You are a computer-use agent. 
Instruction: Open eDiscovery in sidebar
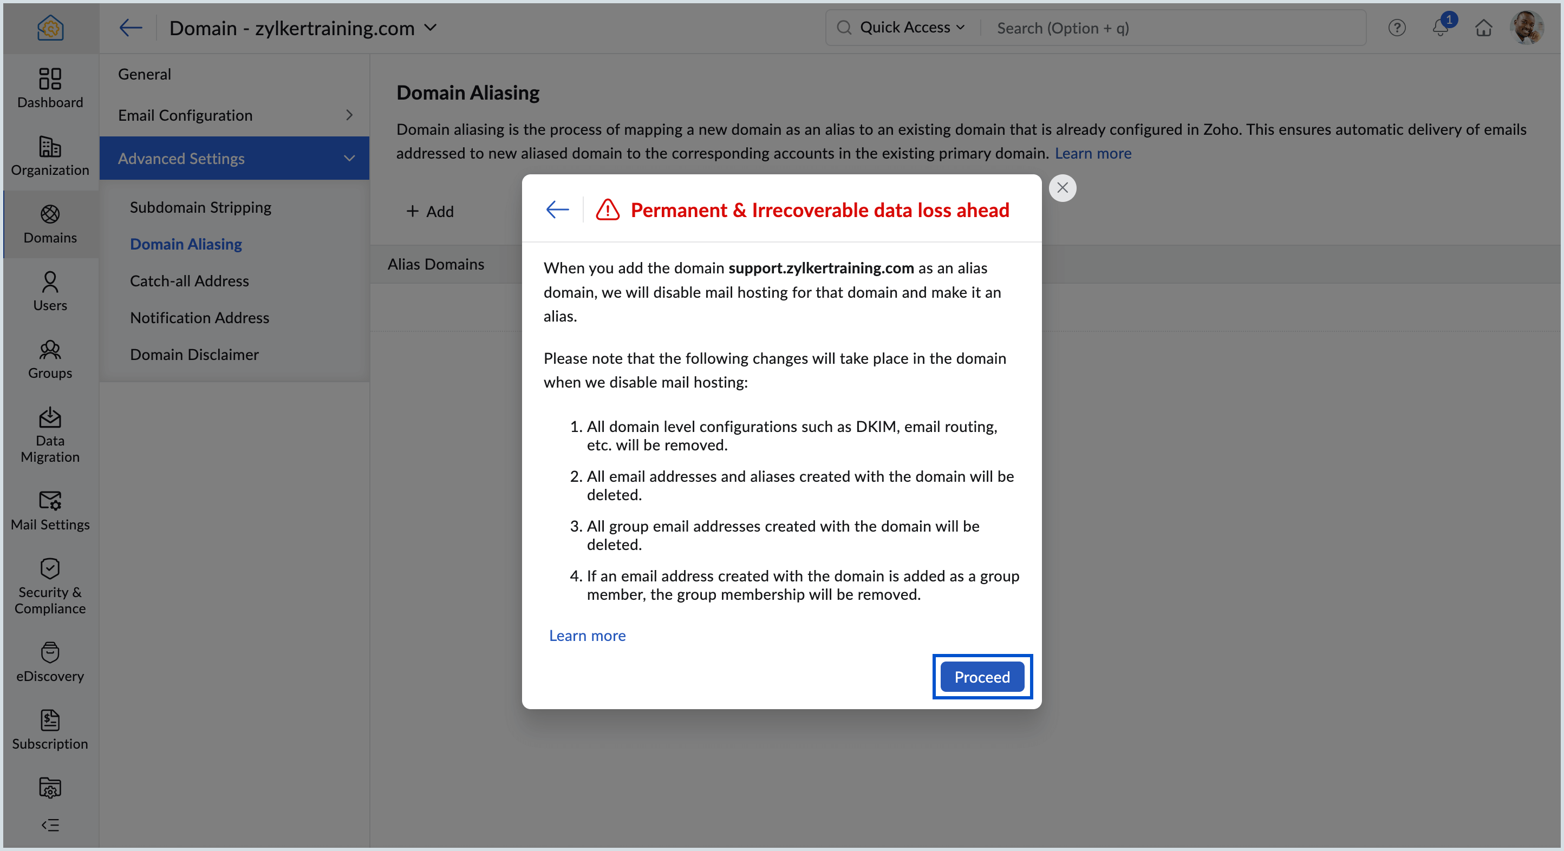pos(50,661)
